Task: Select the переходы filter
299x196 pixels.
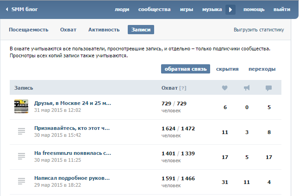Action: [262, 69]
